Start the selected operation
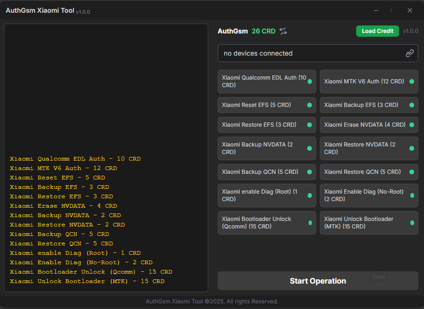 (318, 281)
